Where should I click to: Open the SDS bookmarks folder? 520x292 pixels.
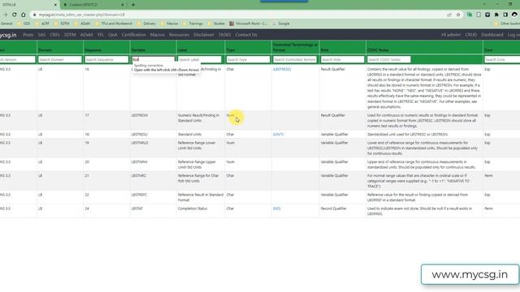[24, 24]
